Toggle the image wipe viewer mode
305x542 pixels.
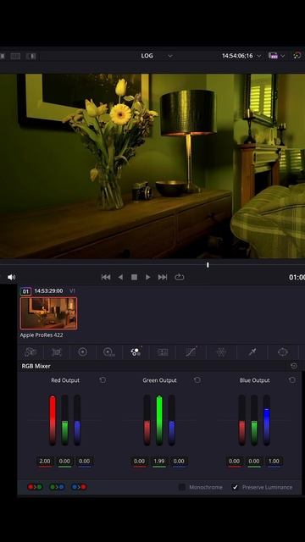[x=2, y=56]
